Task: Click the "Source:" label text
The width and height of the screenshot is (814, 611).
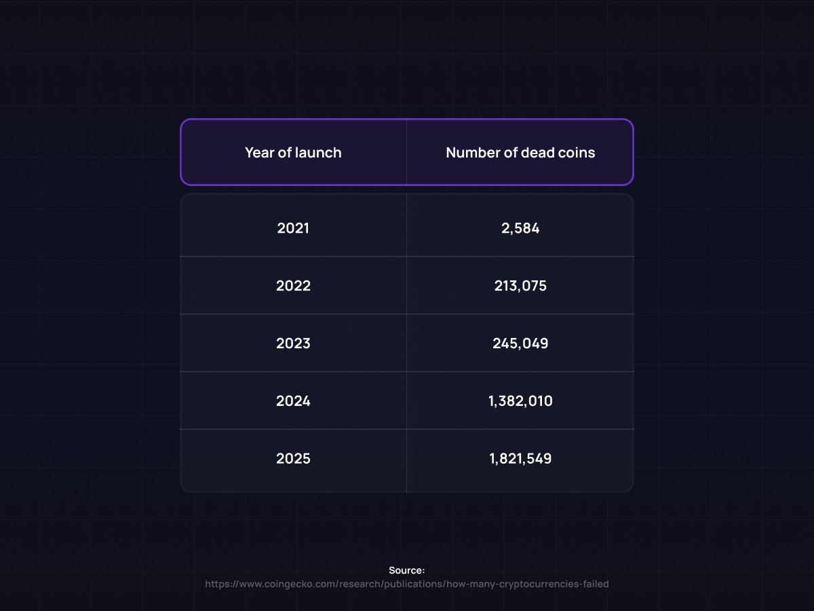Action: [407, 570]
